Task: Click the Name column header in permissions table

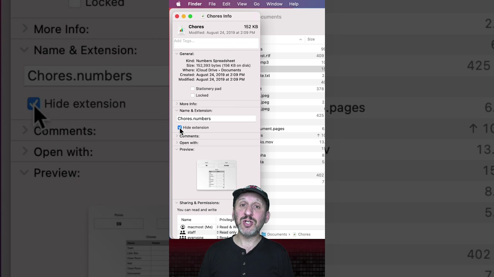Action: pyautogui.click(x=186, y=220)
